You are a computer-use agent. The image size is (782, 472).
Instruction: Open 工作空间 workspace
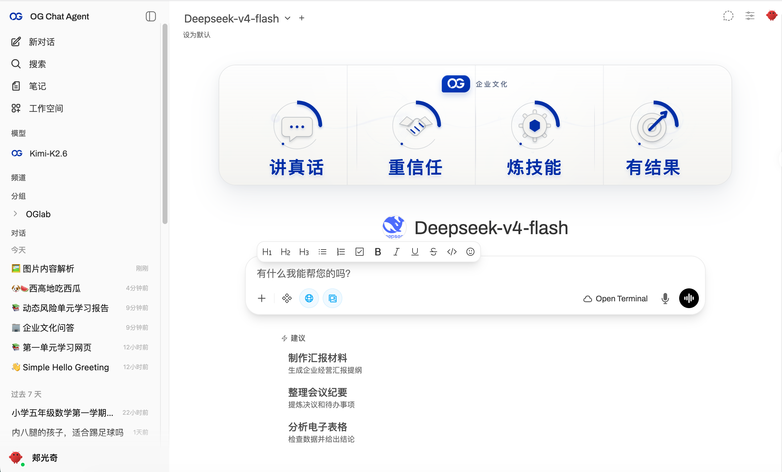click(x=37, y=108)
